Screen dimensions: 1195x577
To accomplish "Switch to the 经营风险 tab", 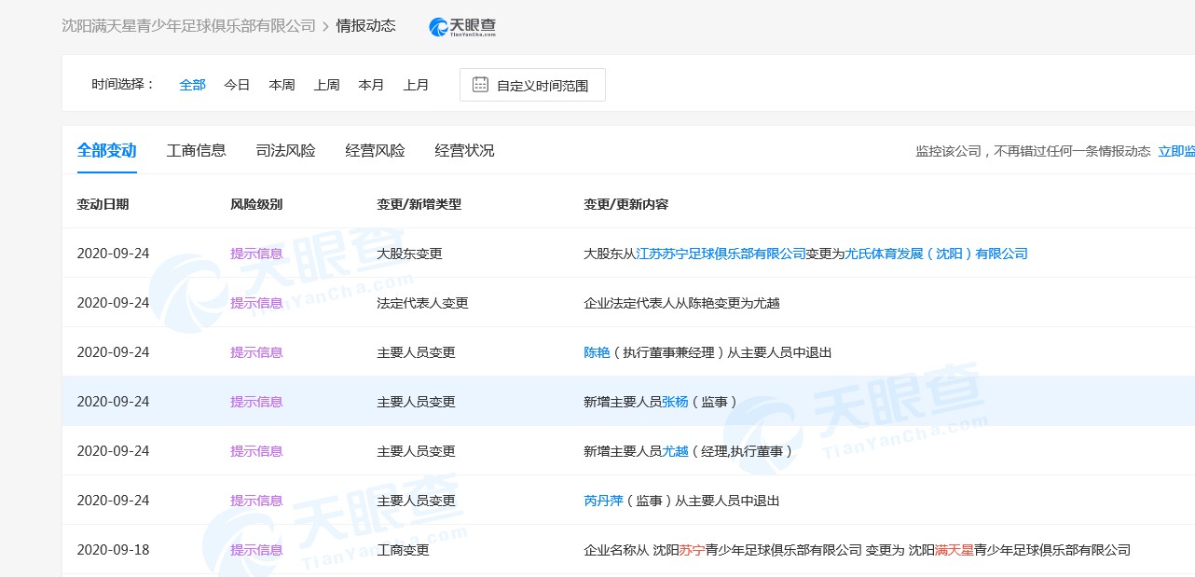I will (376, 151).
